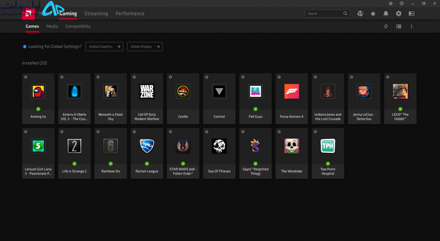Open the Jenny LeClue Detectivu icon

364,91
